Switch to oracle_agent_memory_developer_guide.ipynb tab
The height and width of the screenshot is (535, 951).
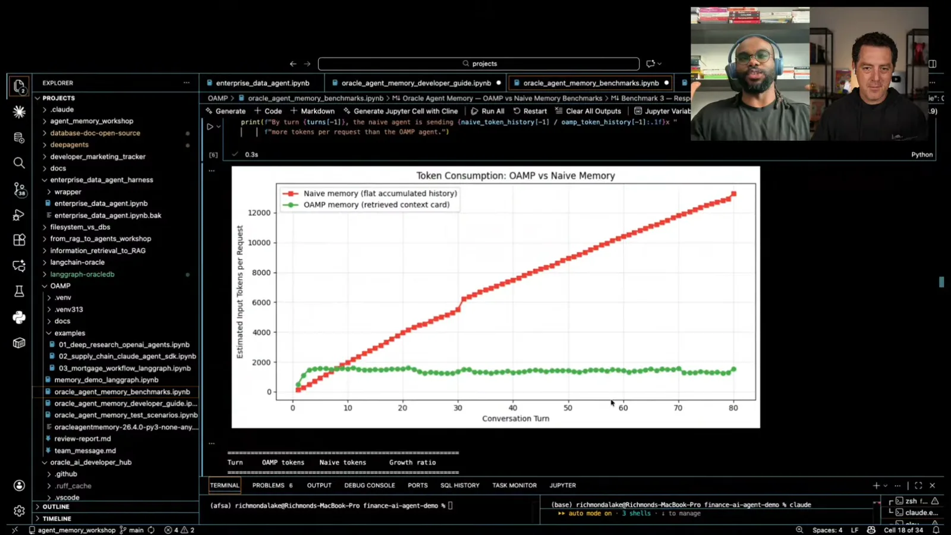point(416,83)
